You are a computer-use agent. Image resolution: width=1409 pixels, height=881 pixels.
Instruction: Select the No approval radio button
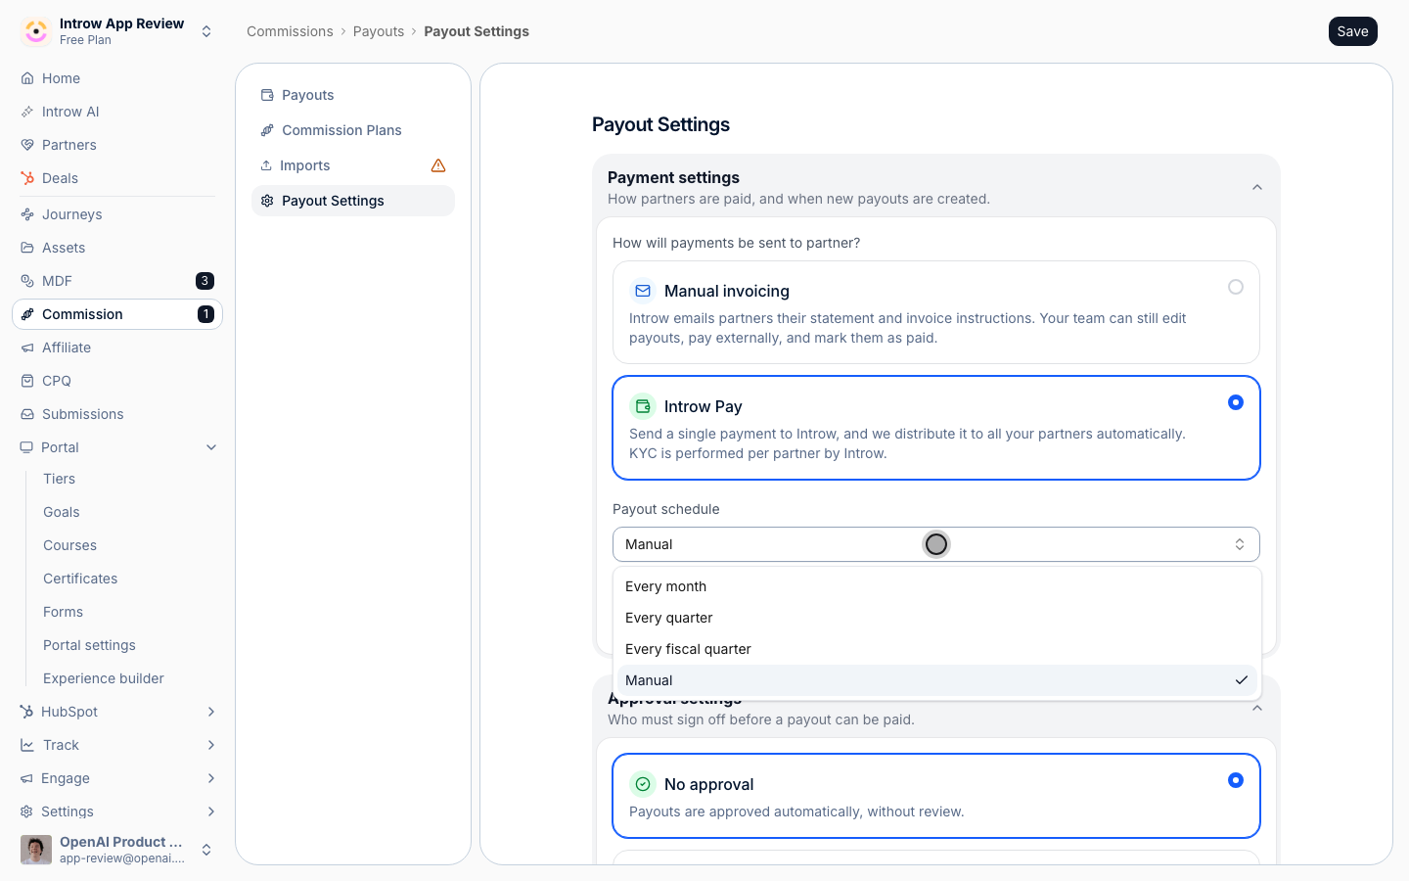coord(1236,780)
